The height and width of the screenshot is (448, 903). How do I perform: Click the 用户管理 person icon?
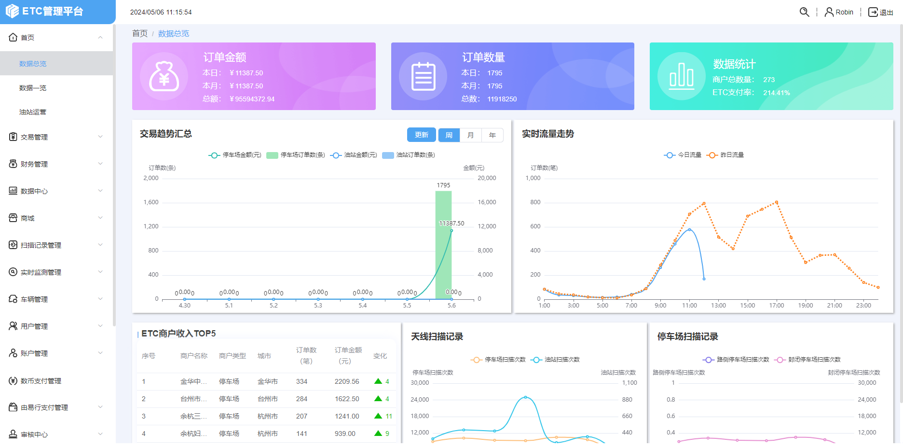click(x=13, y=326)
